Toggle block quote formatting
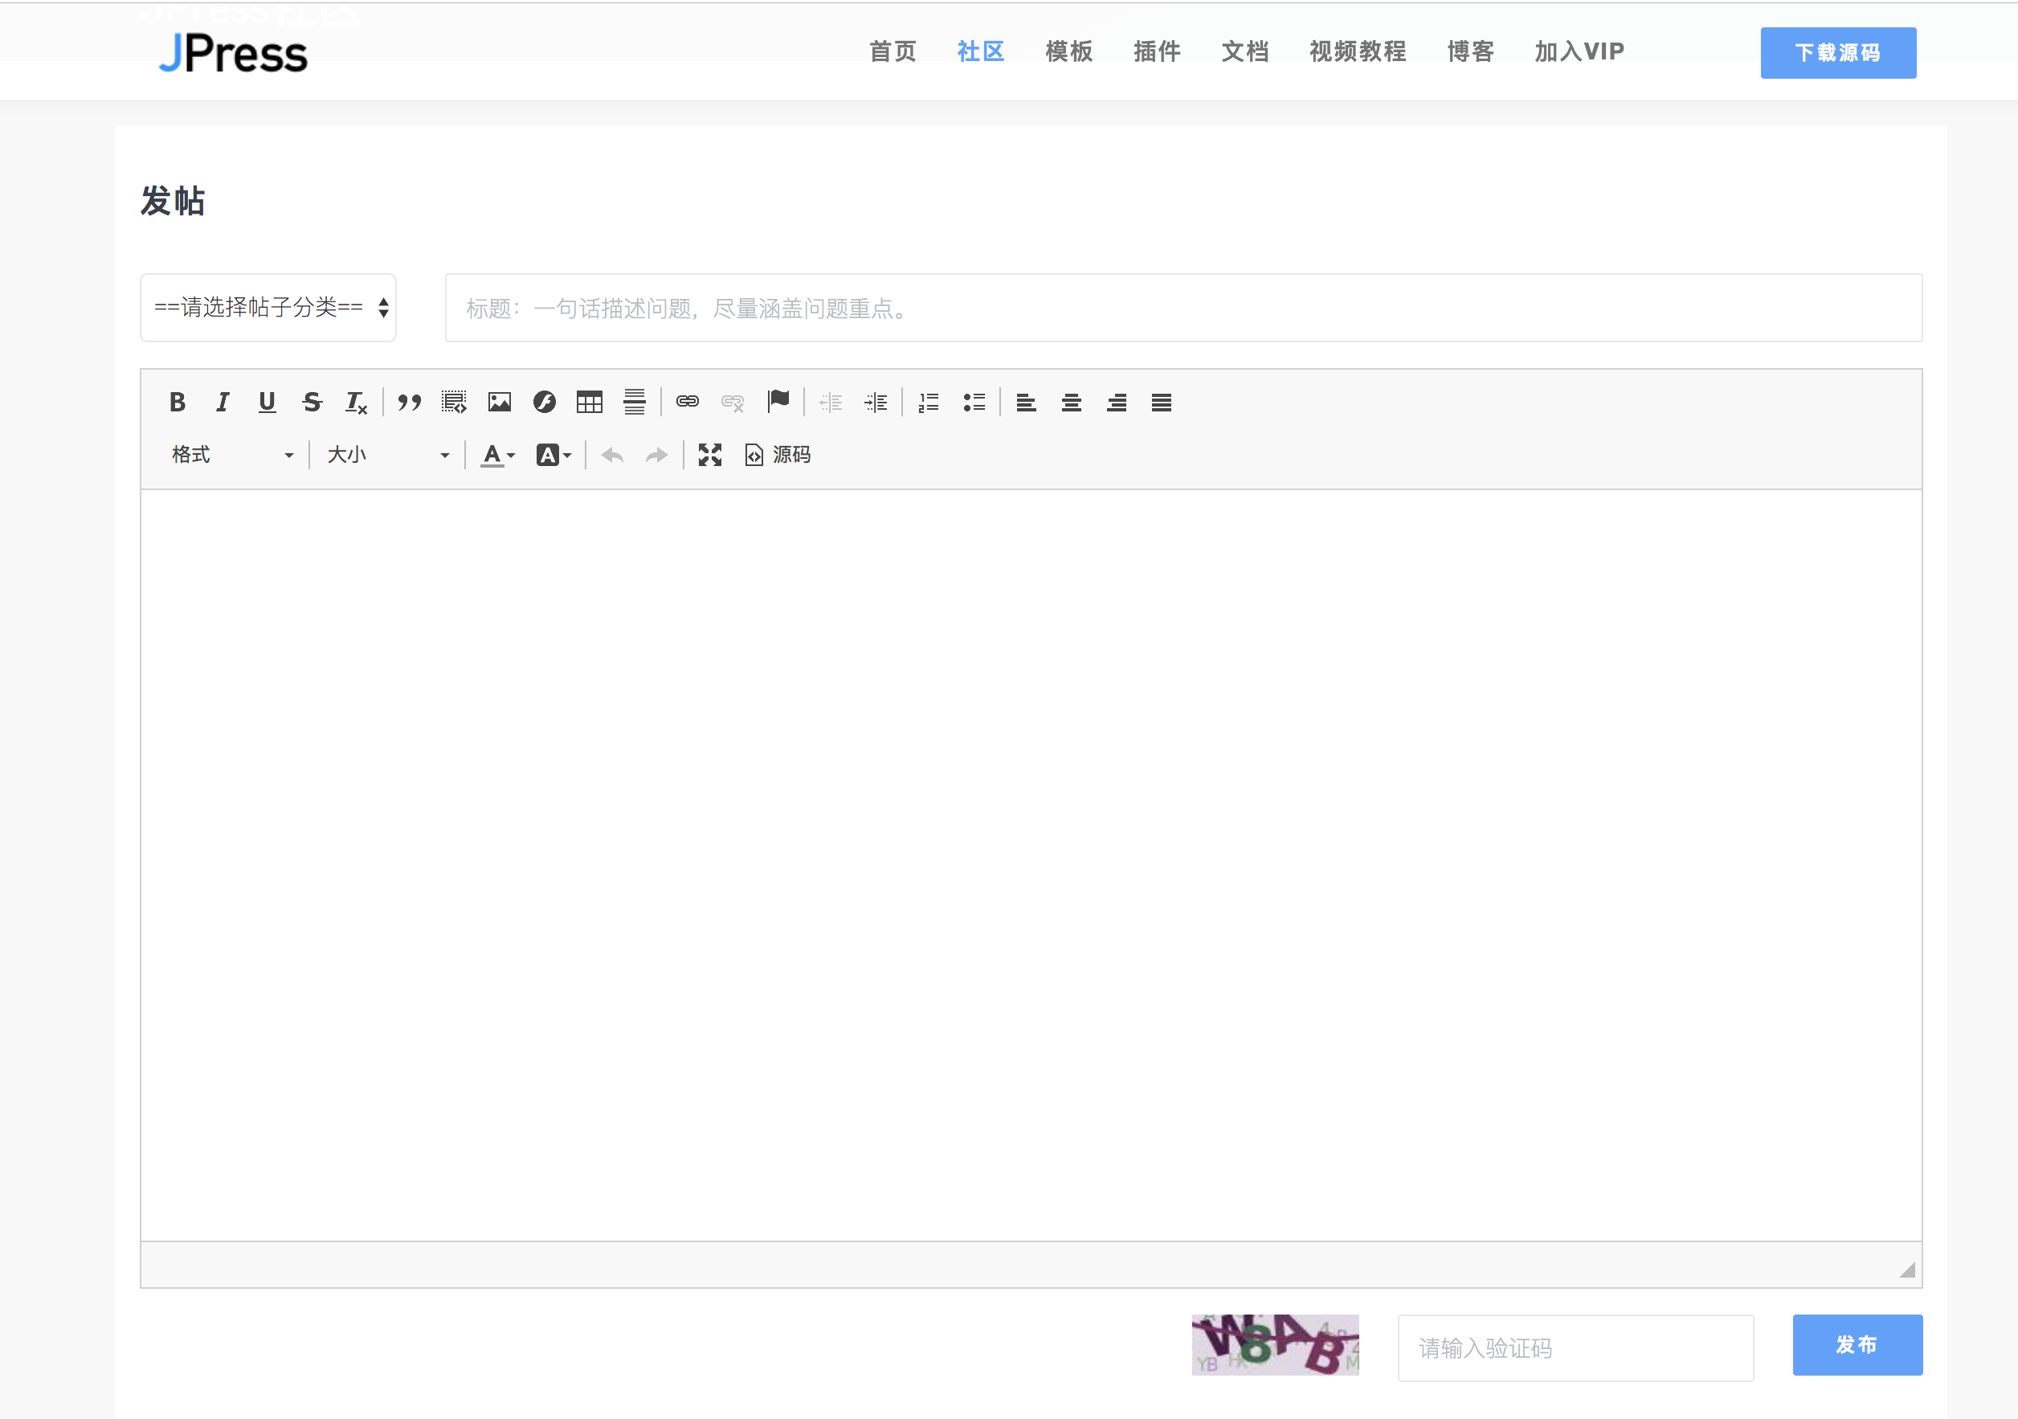Image resolution: width=2018 pixels, height=1419 pixels. click(409, 403)
